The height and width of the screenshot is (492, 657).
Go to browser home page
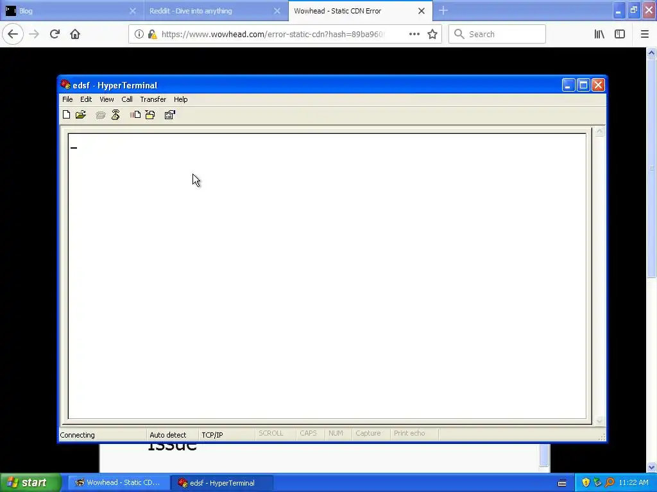click(75, 34)
